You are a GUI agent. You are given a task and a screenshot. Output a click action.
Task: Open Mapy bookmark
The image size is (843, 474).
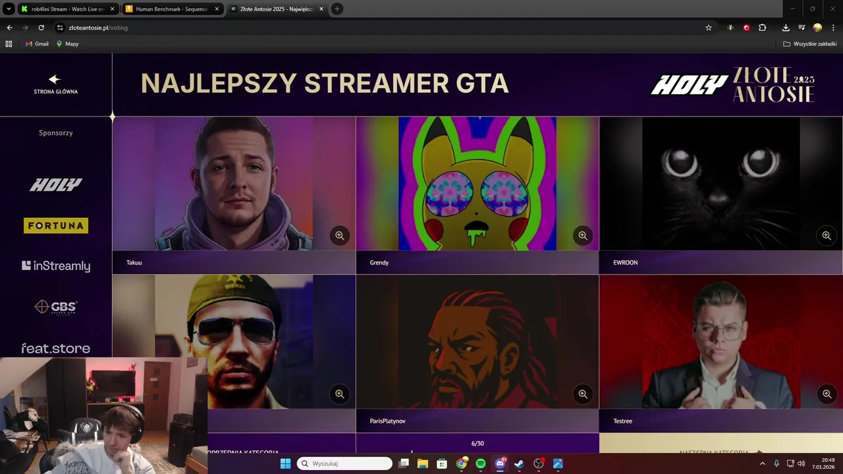coord(67,43)
